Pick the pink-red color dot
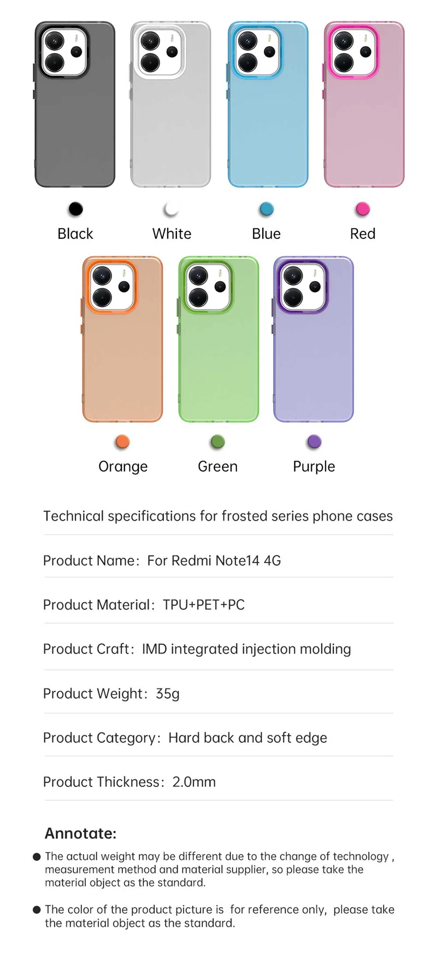 click(363, 209)
